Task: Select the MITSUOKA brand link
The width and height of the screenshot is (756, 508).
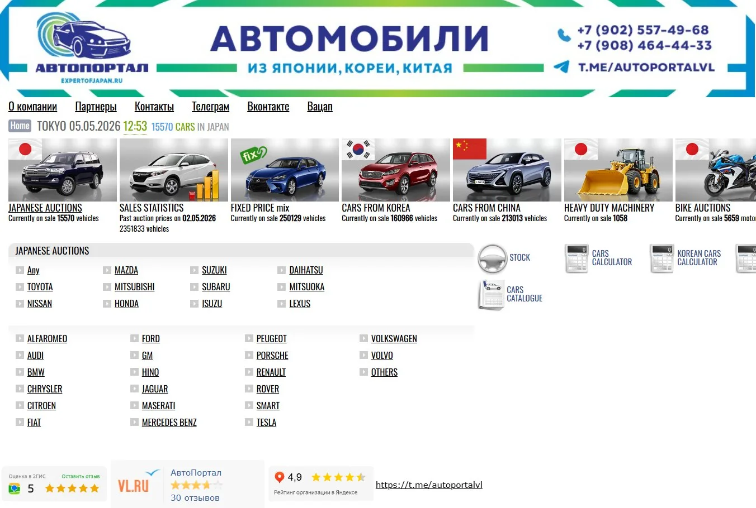Action: (x=307, y=287)
